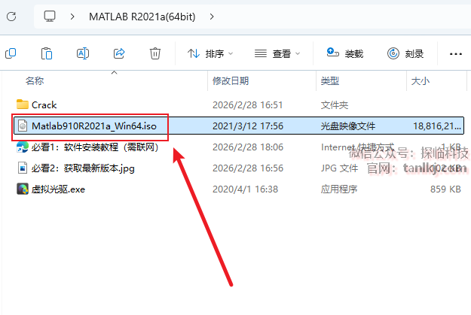
Task: Sort by the 大小 column header
Action: [421, 80]
